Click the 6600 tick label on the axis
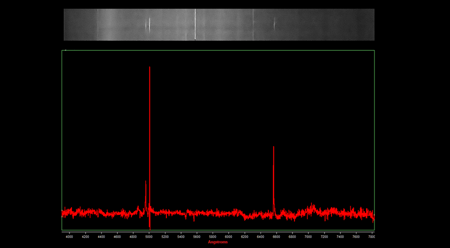Viewport: 450px width, 248px height. coord(276,236)
